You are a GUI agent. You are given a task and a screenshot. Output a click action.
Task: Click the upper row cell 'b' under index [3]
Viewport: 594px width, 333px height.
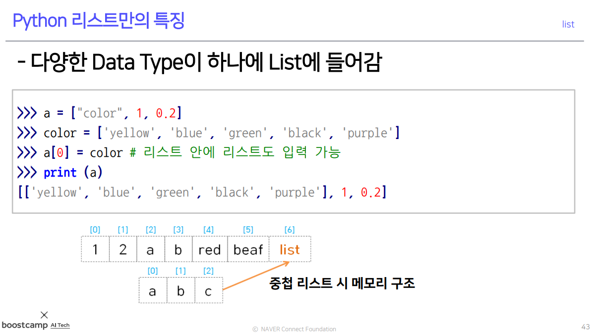point(178,249)
